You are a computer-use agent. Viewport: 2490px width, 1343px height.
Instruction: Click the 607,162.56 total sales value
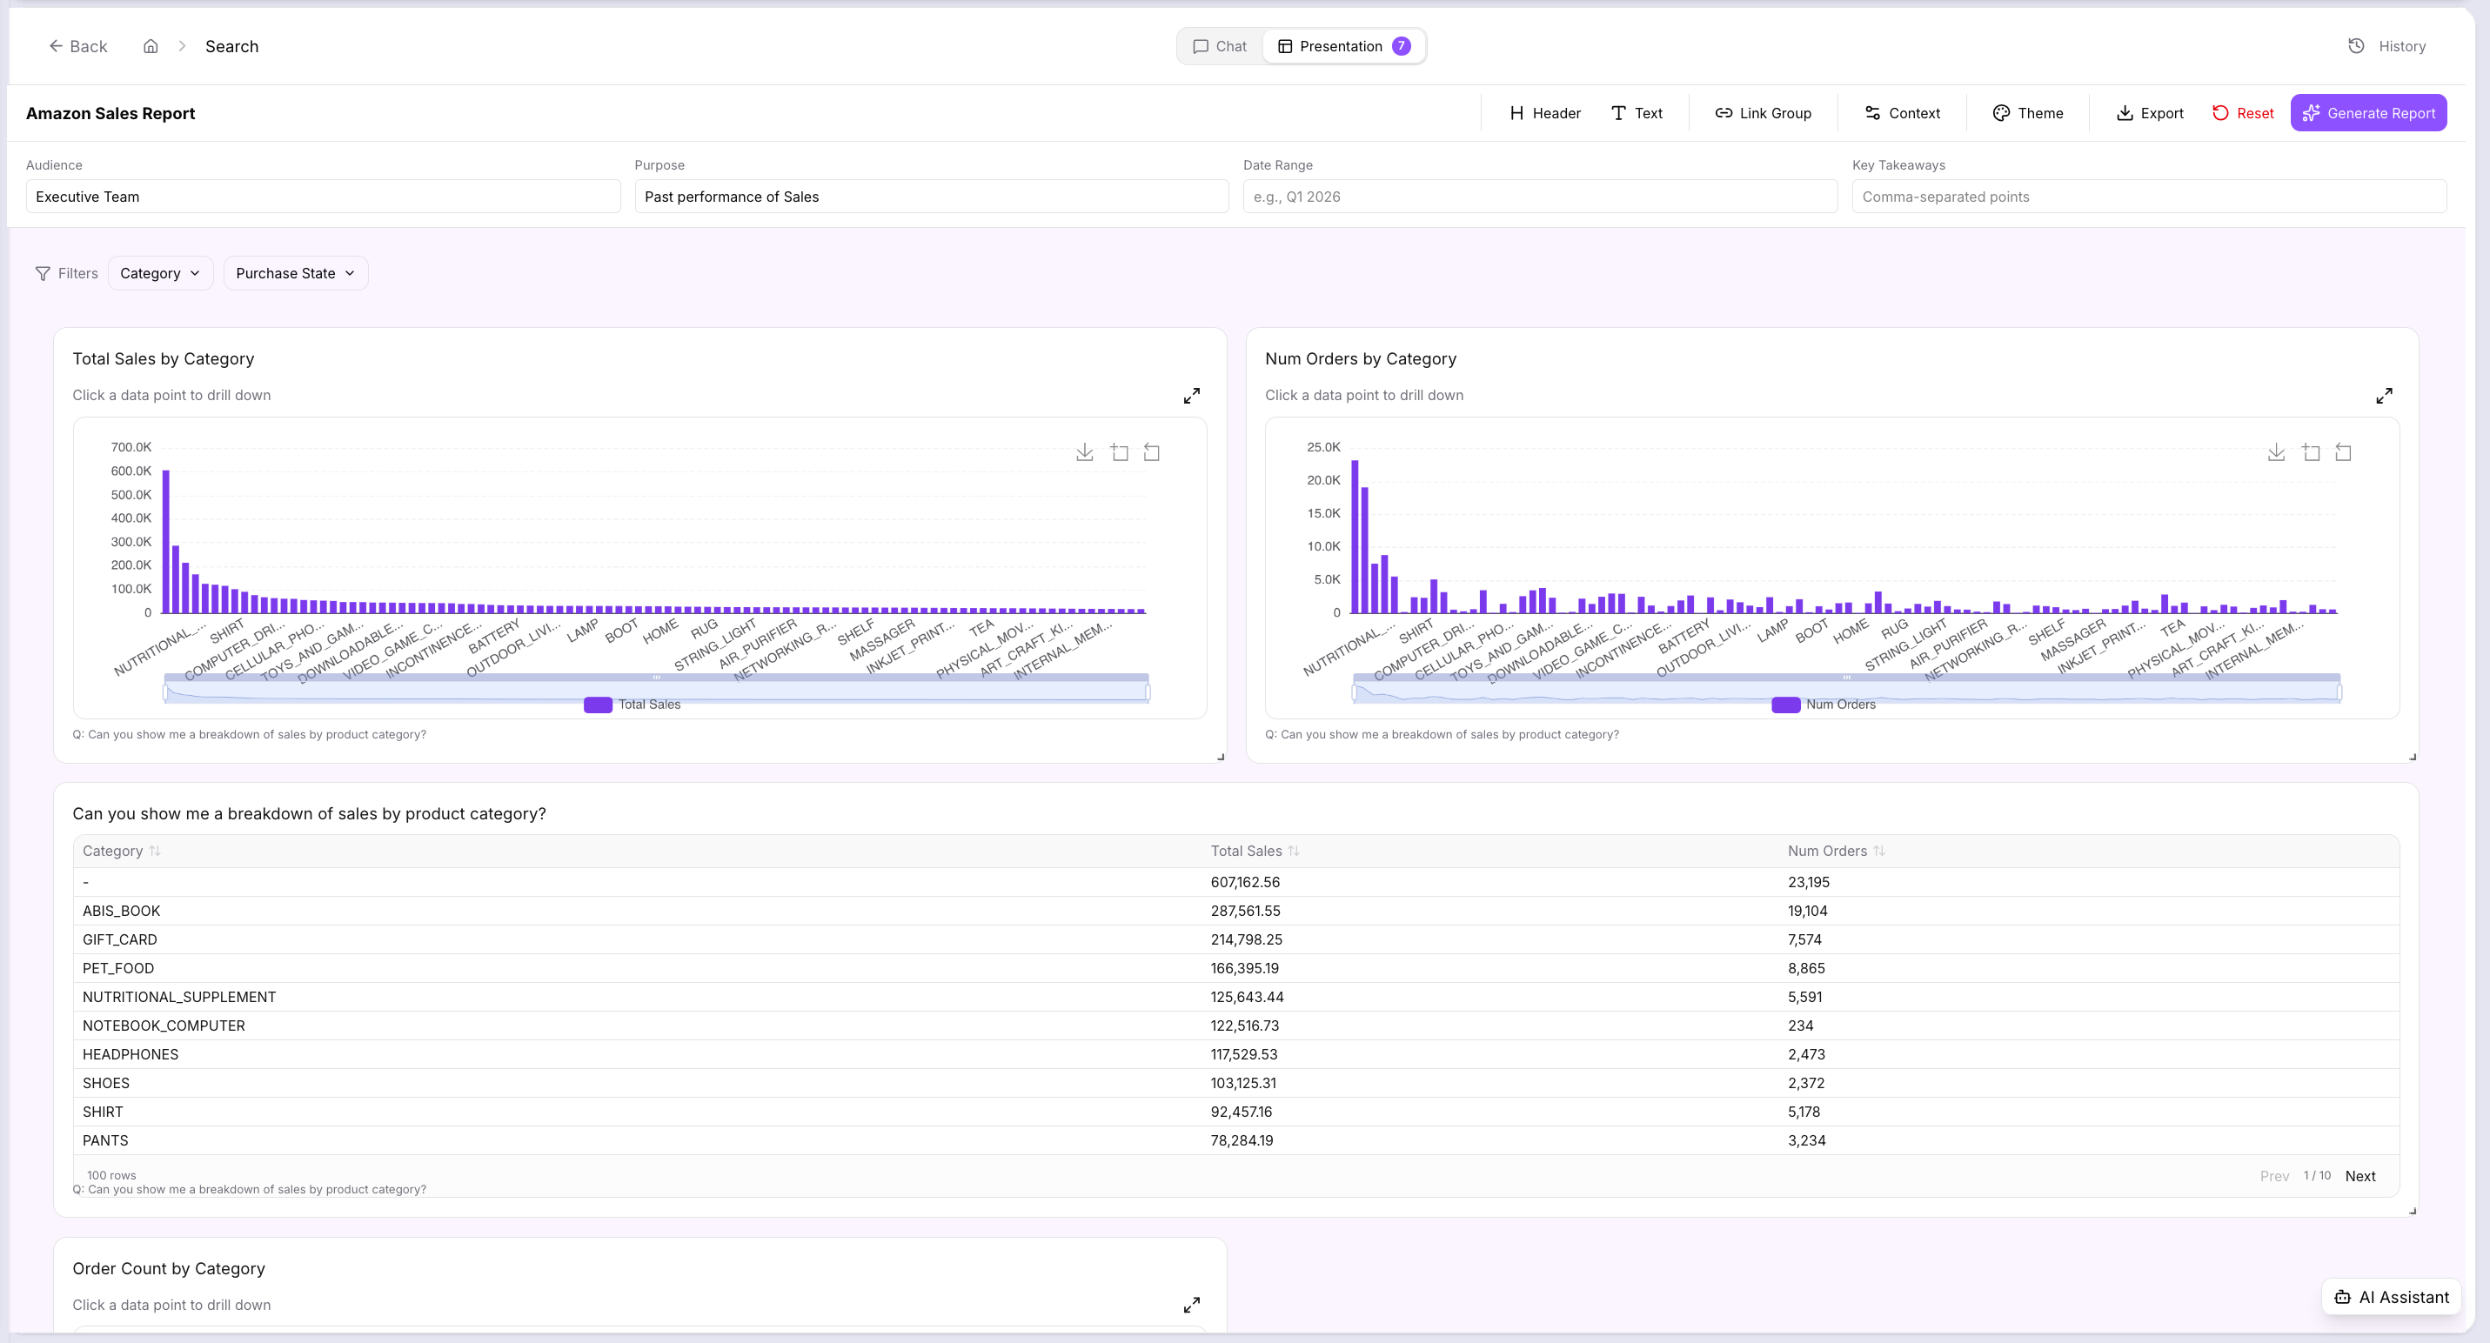coord(1245,882)
